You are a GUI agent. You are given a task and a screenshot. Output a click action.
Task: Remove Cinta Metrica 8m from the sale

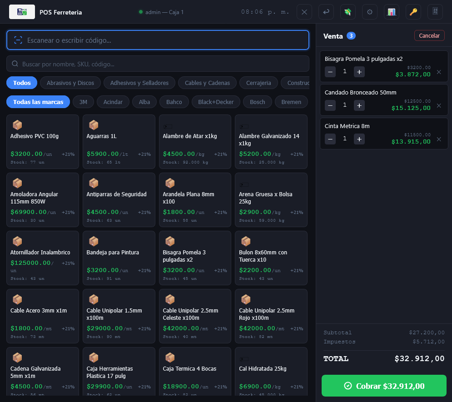(438, 139)
